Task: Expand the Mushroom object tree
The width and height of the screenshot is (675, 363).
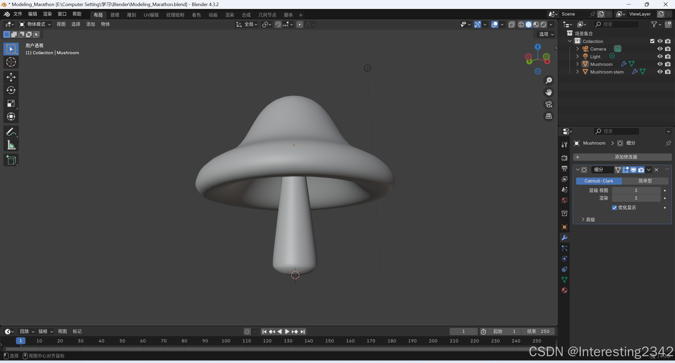Action: click(x=577, y=64)
